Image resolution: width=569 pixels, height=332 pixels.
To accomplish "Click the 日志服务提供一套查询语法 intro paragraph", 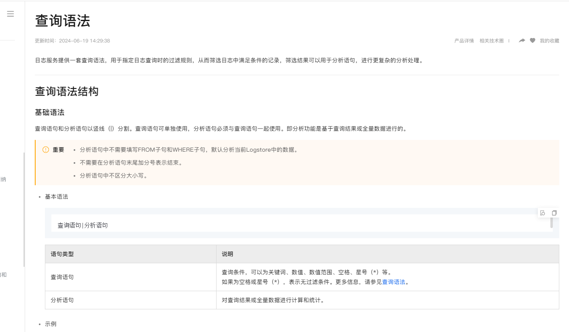I will 230,60.
